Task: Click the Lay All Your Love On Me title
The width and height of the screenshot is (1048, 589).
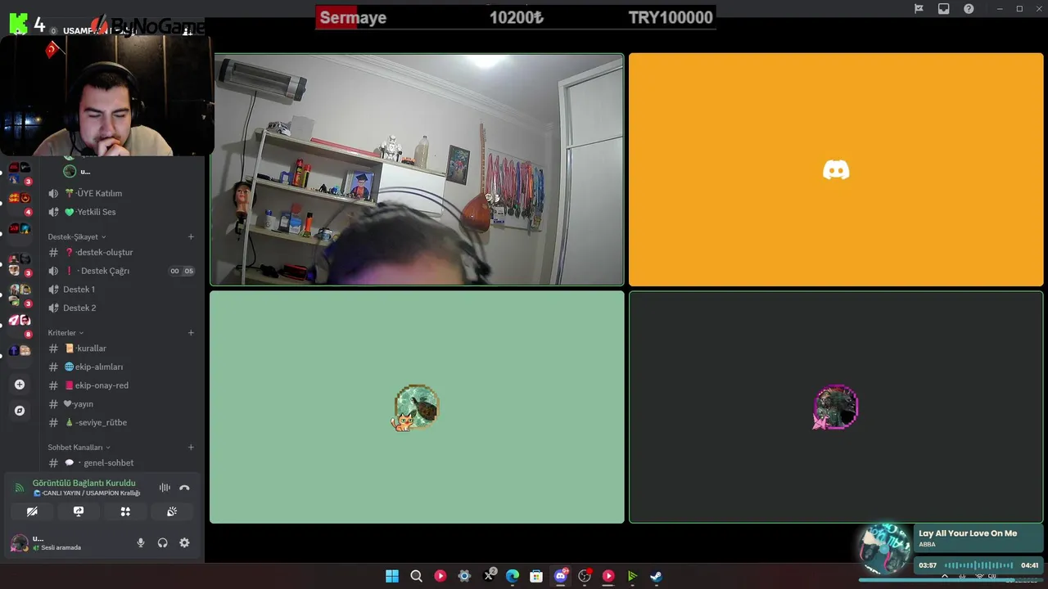Action: (968, 533)
